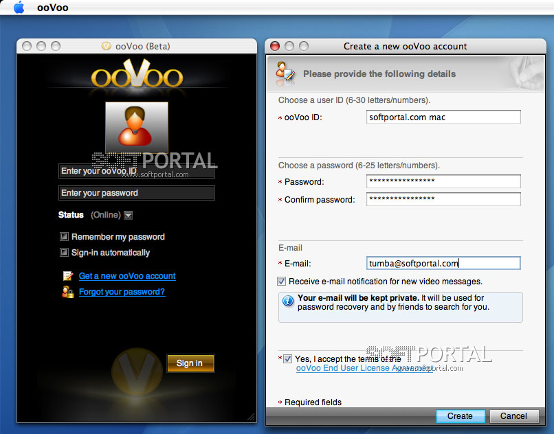Screen dimensions: 554x434
Task: Expand the Status dropdown arrow
Action: pos(129,215)
